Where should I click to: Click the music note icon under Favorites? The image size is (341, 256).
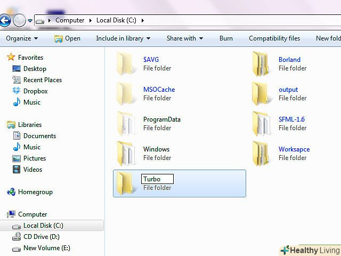tap(17, 102)
